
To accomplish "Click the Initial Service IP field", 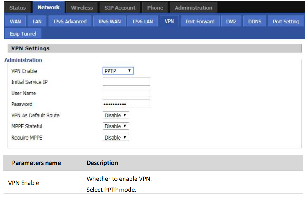I will click(x=126, y=82).
